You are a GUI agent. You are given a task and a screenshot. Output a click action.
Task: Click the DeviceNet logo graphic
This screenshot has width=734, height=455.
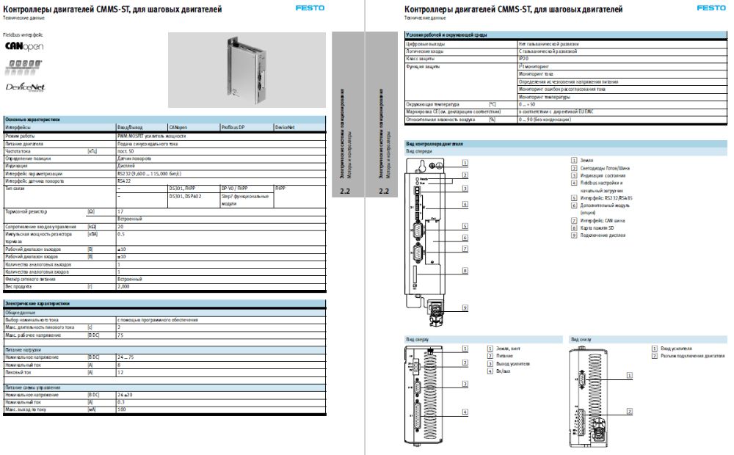25,87
